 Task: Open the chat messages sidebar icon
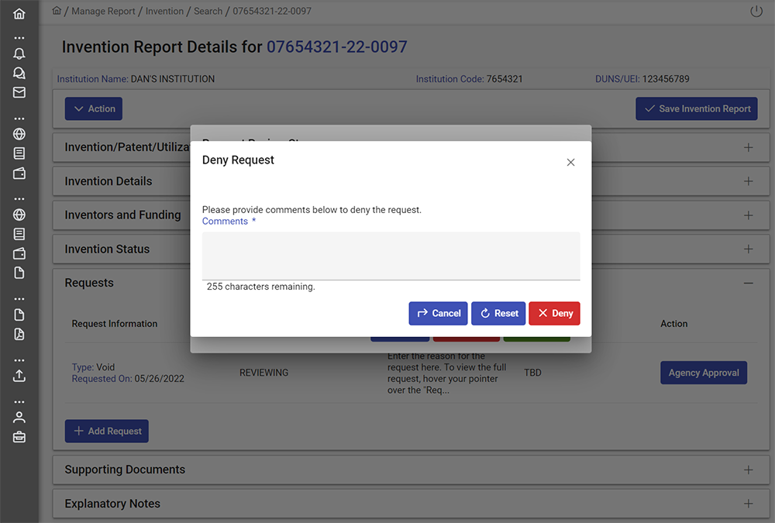[x=19, y=73]
